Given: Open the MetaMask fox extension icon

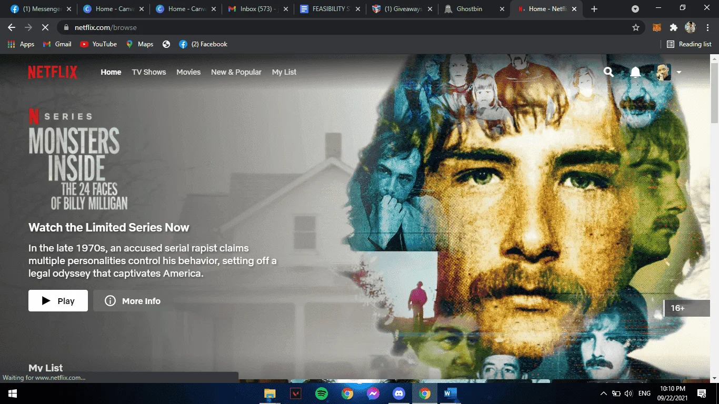Looking at the screenshot, I should 657,27.
